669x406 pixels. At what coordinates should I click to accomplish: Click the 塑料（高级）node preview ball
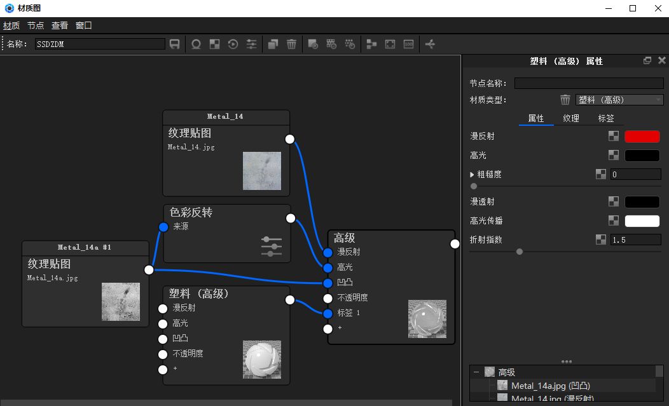[x=262, y=360]
